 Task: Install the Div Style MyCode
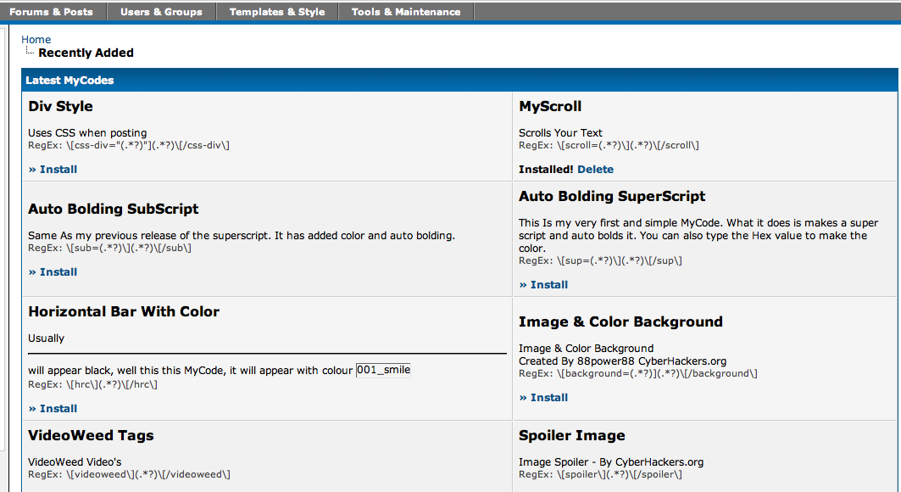click(x=53, y=170)
